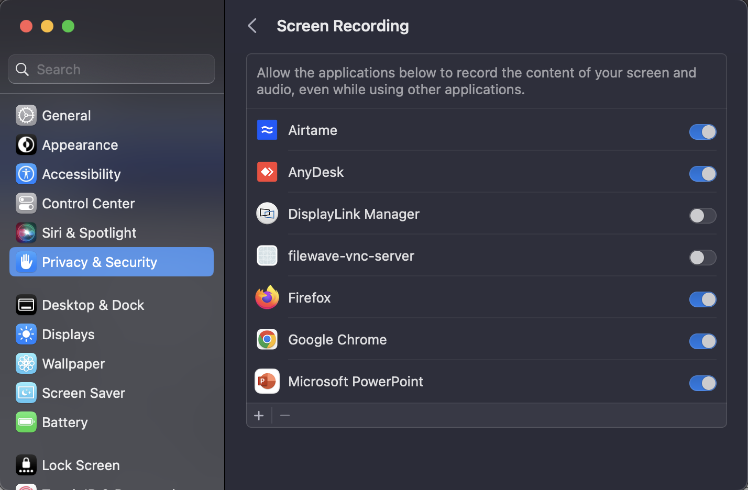
Task: Click the Airtame app icon
Action: pyautogui.click(x=267, y=130)
